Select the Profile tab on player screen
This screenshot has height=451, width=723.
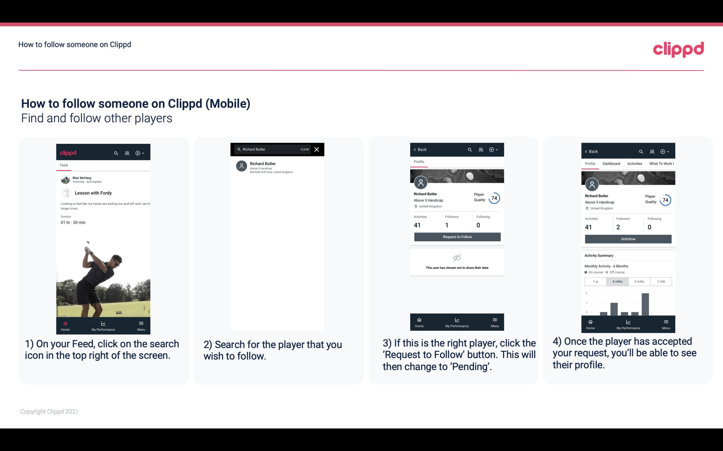[x=419, y=162]
